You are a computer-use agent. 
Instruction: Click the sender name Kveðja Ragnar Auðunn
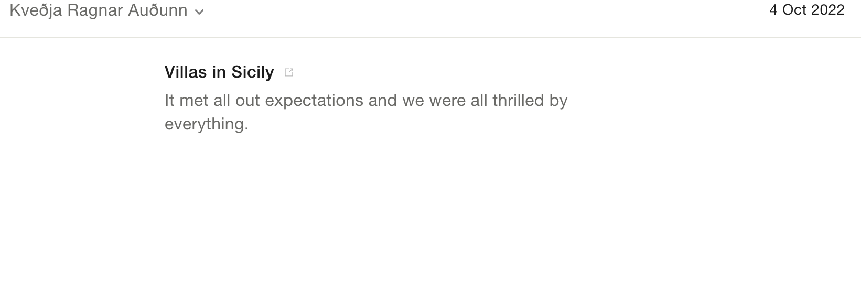pos(99,10)
